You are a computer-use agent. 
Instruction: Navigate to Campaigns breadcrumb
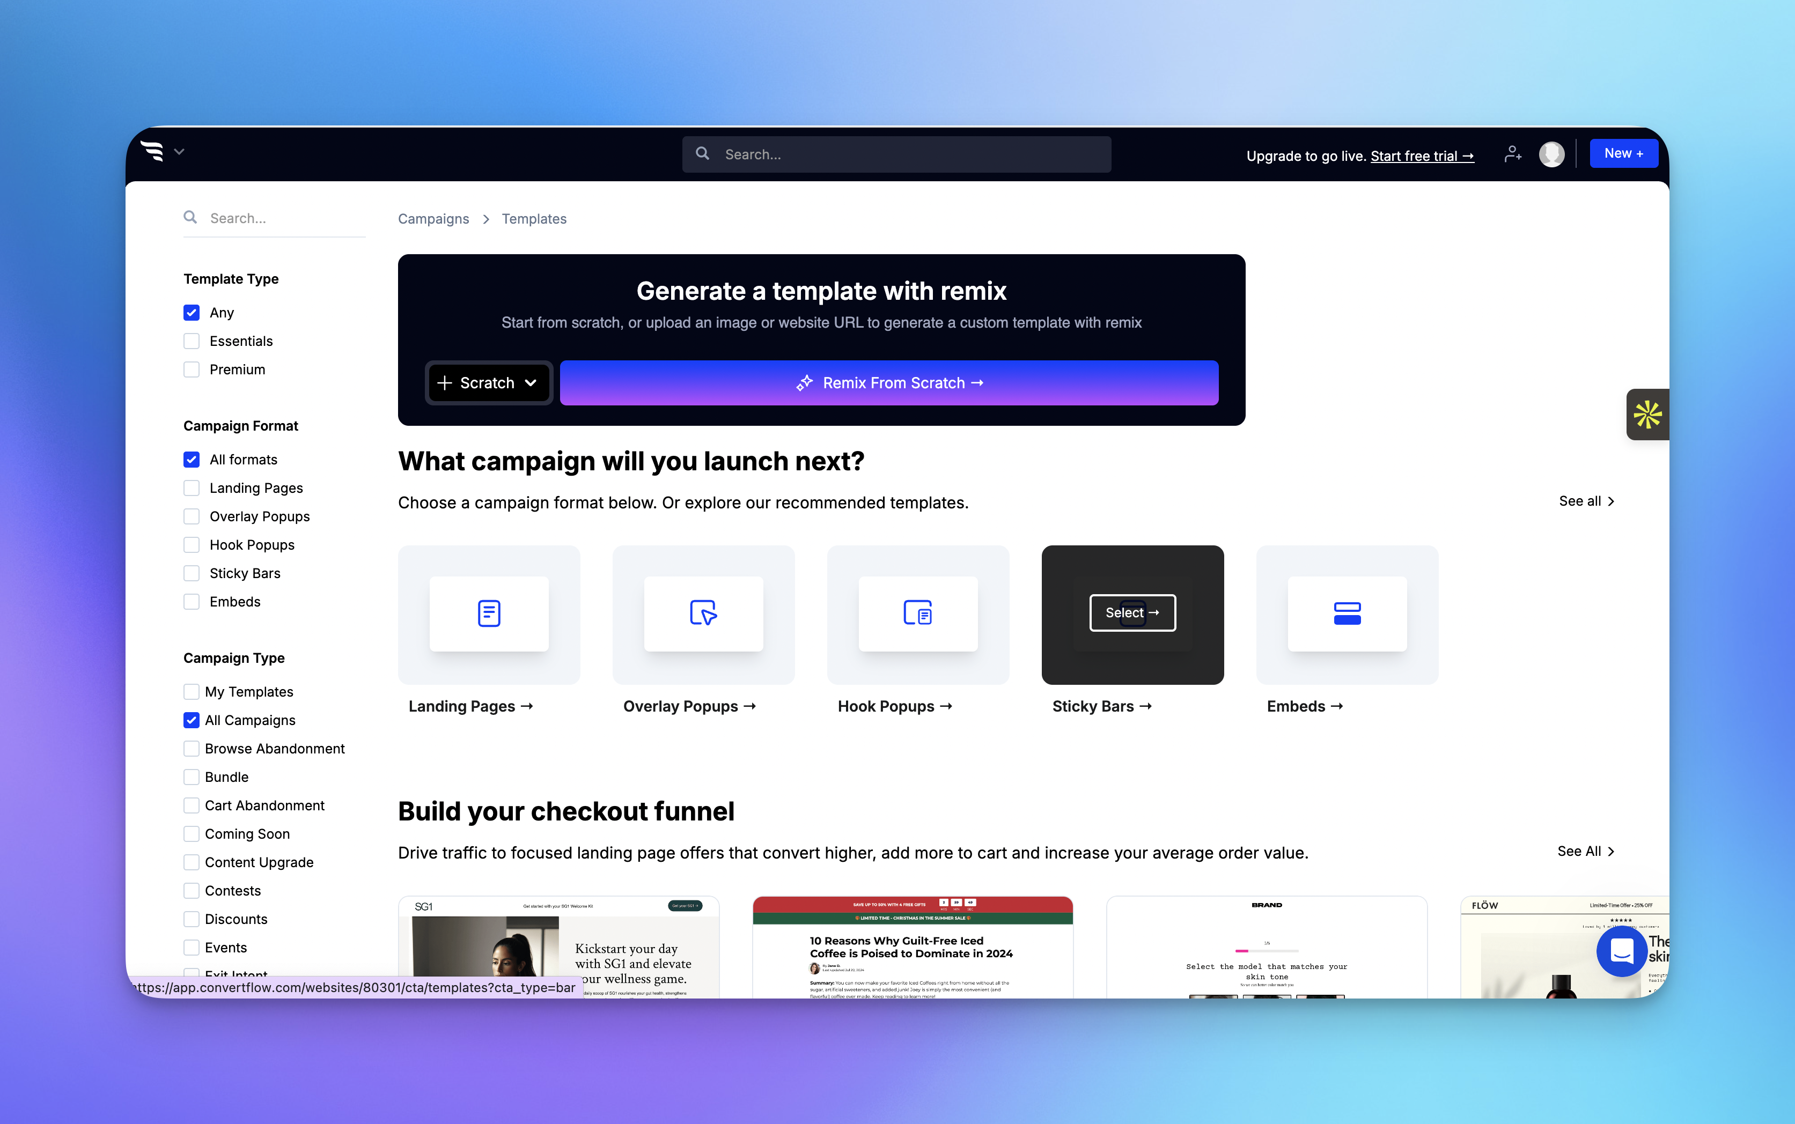[x=433, y=219]
